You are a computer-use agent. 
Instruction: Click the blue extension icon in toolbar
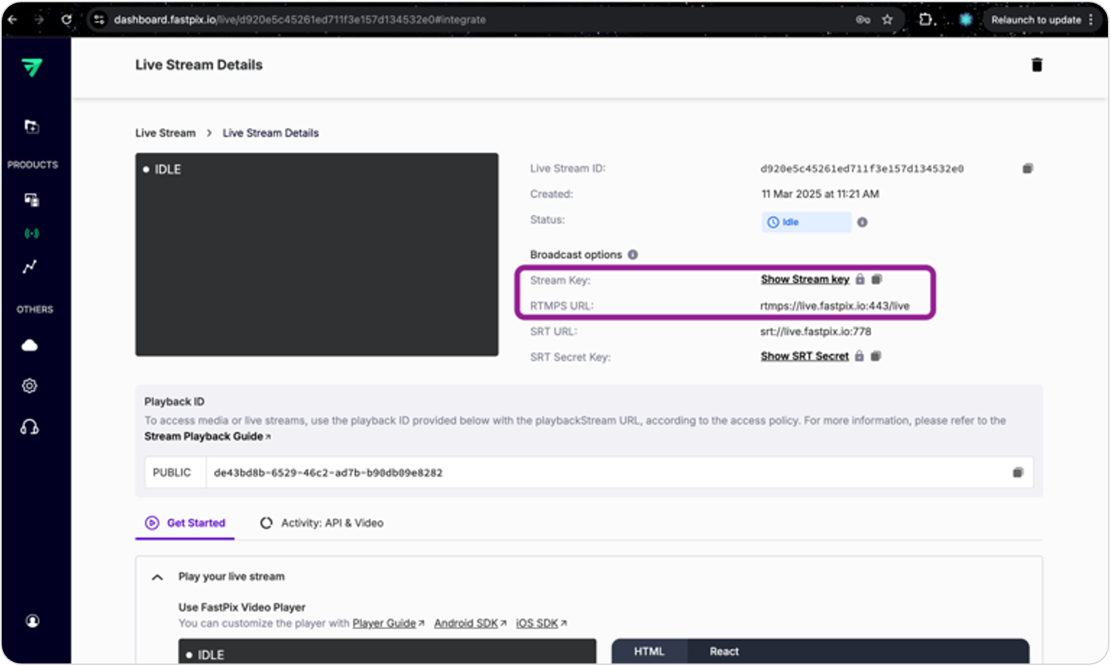965,20
